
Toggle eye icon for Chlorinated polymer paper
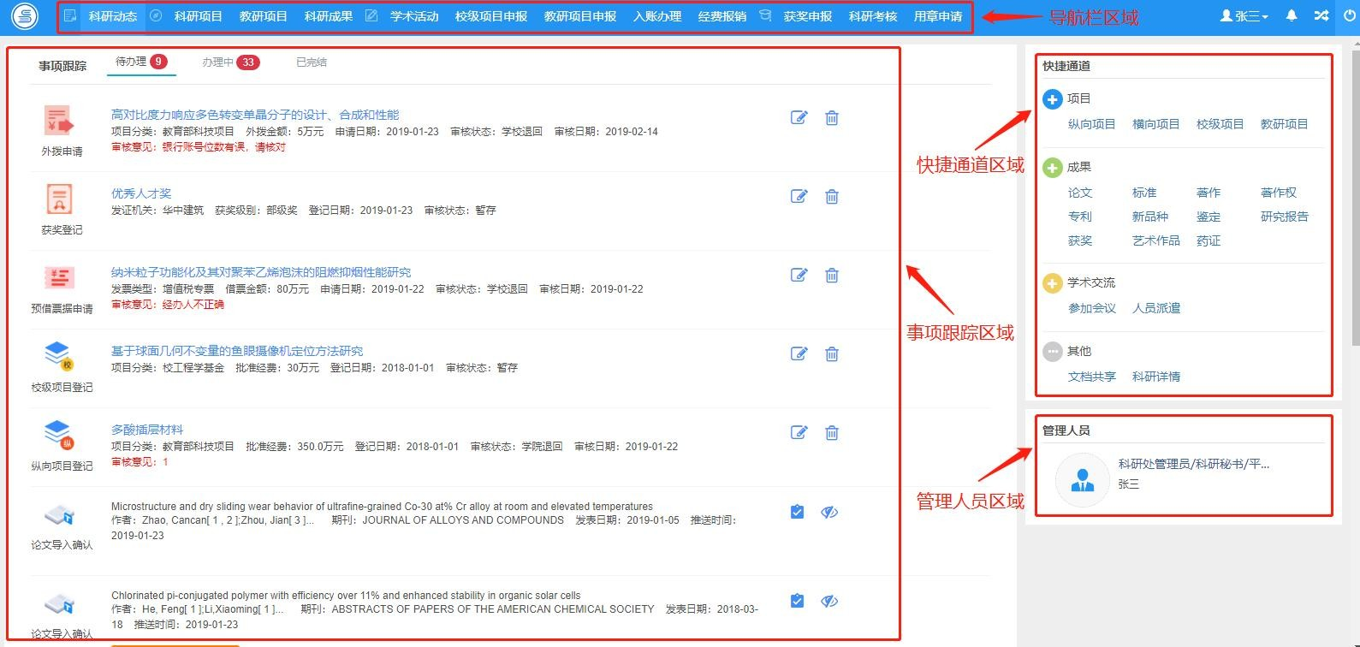point(829,601)
